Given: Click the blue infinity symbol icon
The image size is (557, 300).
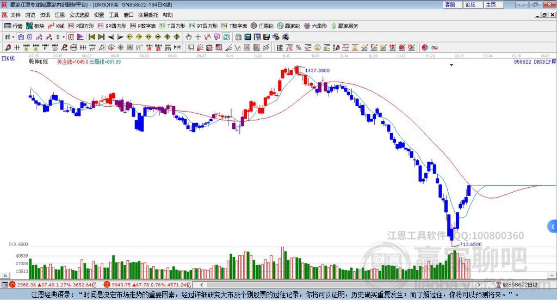Looking at the screenshot, I should pyautogui.click(x=434, y=47).
